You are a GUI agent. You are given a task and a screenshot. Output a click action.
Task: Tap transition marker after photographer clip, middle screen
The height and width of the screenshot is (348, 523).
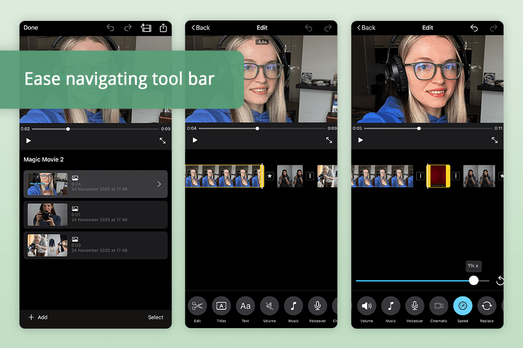[x=310, y=176]
